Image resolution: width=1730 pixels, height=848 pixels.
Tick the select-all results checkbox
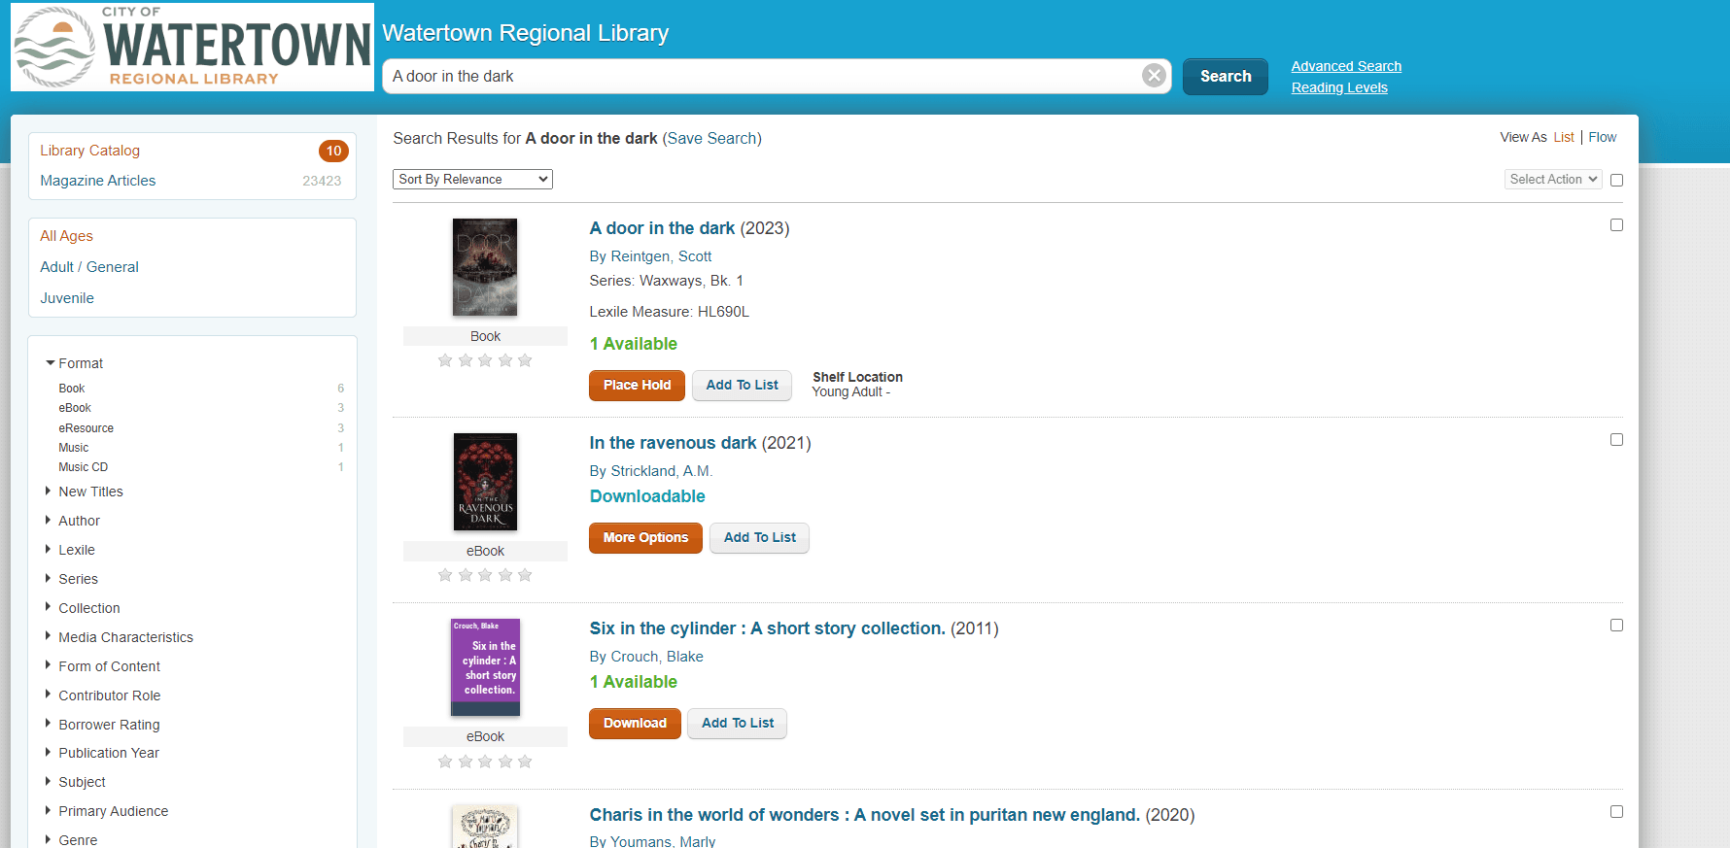1616,180
